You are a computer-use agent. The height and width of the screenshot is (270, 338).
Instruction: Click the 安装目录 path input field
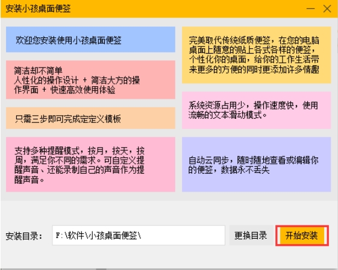pos(139,236)
